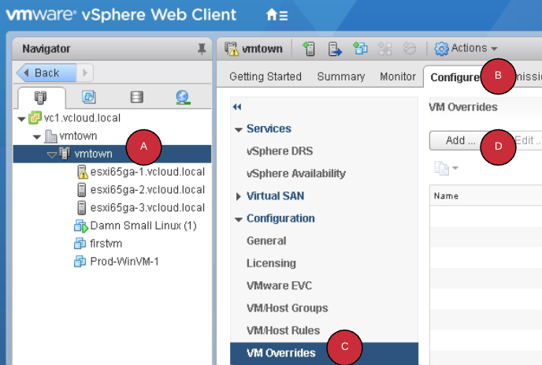Select the firstvm virtual machine
Viewport: 542px width, 365px height.
point(106,244)
